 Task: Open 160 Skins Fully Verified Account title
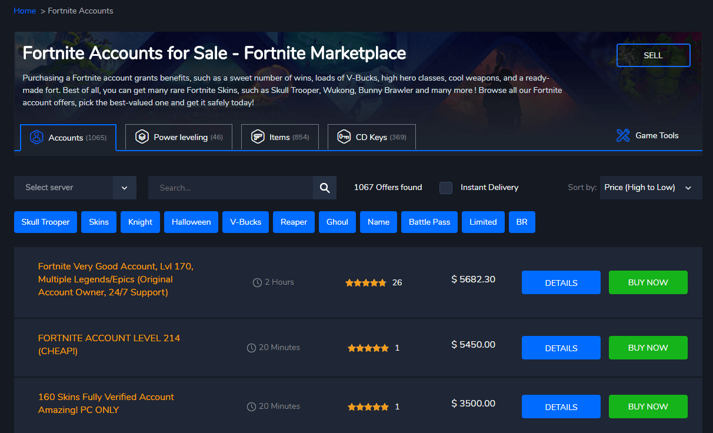[x=106, y=404]
